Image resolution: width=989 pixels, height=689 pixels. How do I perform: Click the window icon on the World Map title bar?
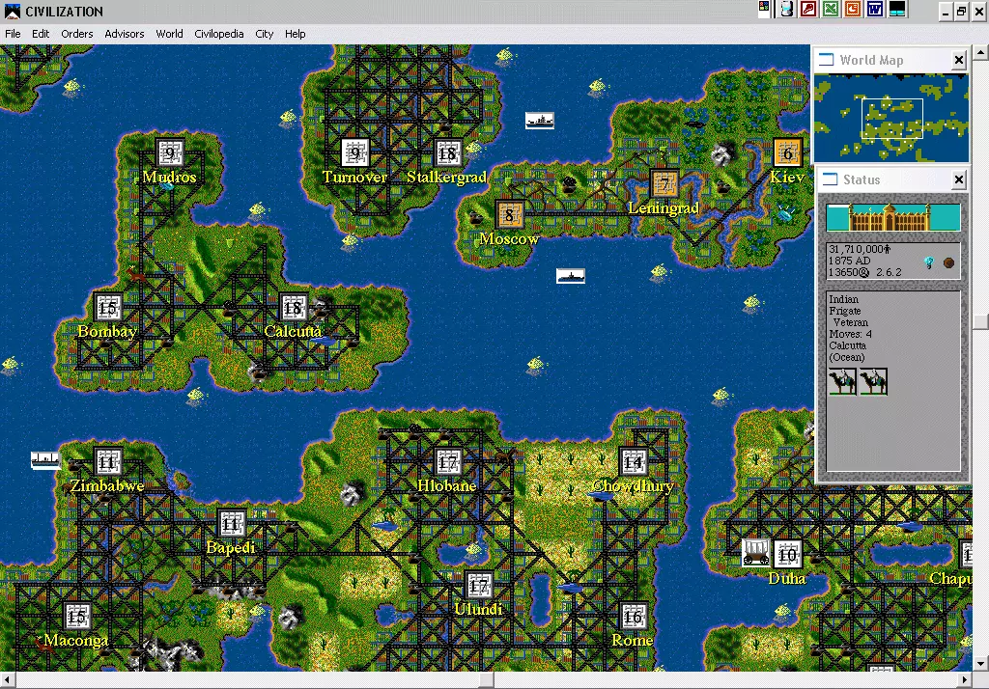tap(827, 59)
